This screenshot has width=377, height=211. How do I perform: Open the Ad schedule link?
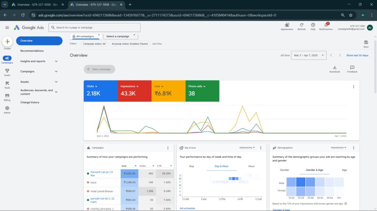[x=187, y=208]
